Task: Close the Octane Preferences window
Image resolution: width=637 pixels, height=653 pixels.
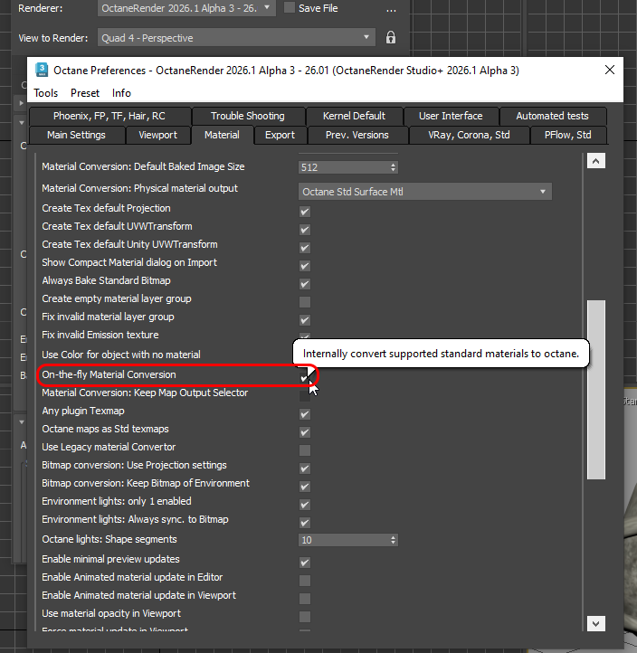Action: click(x=610, y=70)
